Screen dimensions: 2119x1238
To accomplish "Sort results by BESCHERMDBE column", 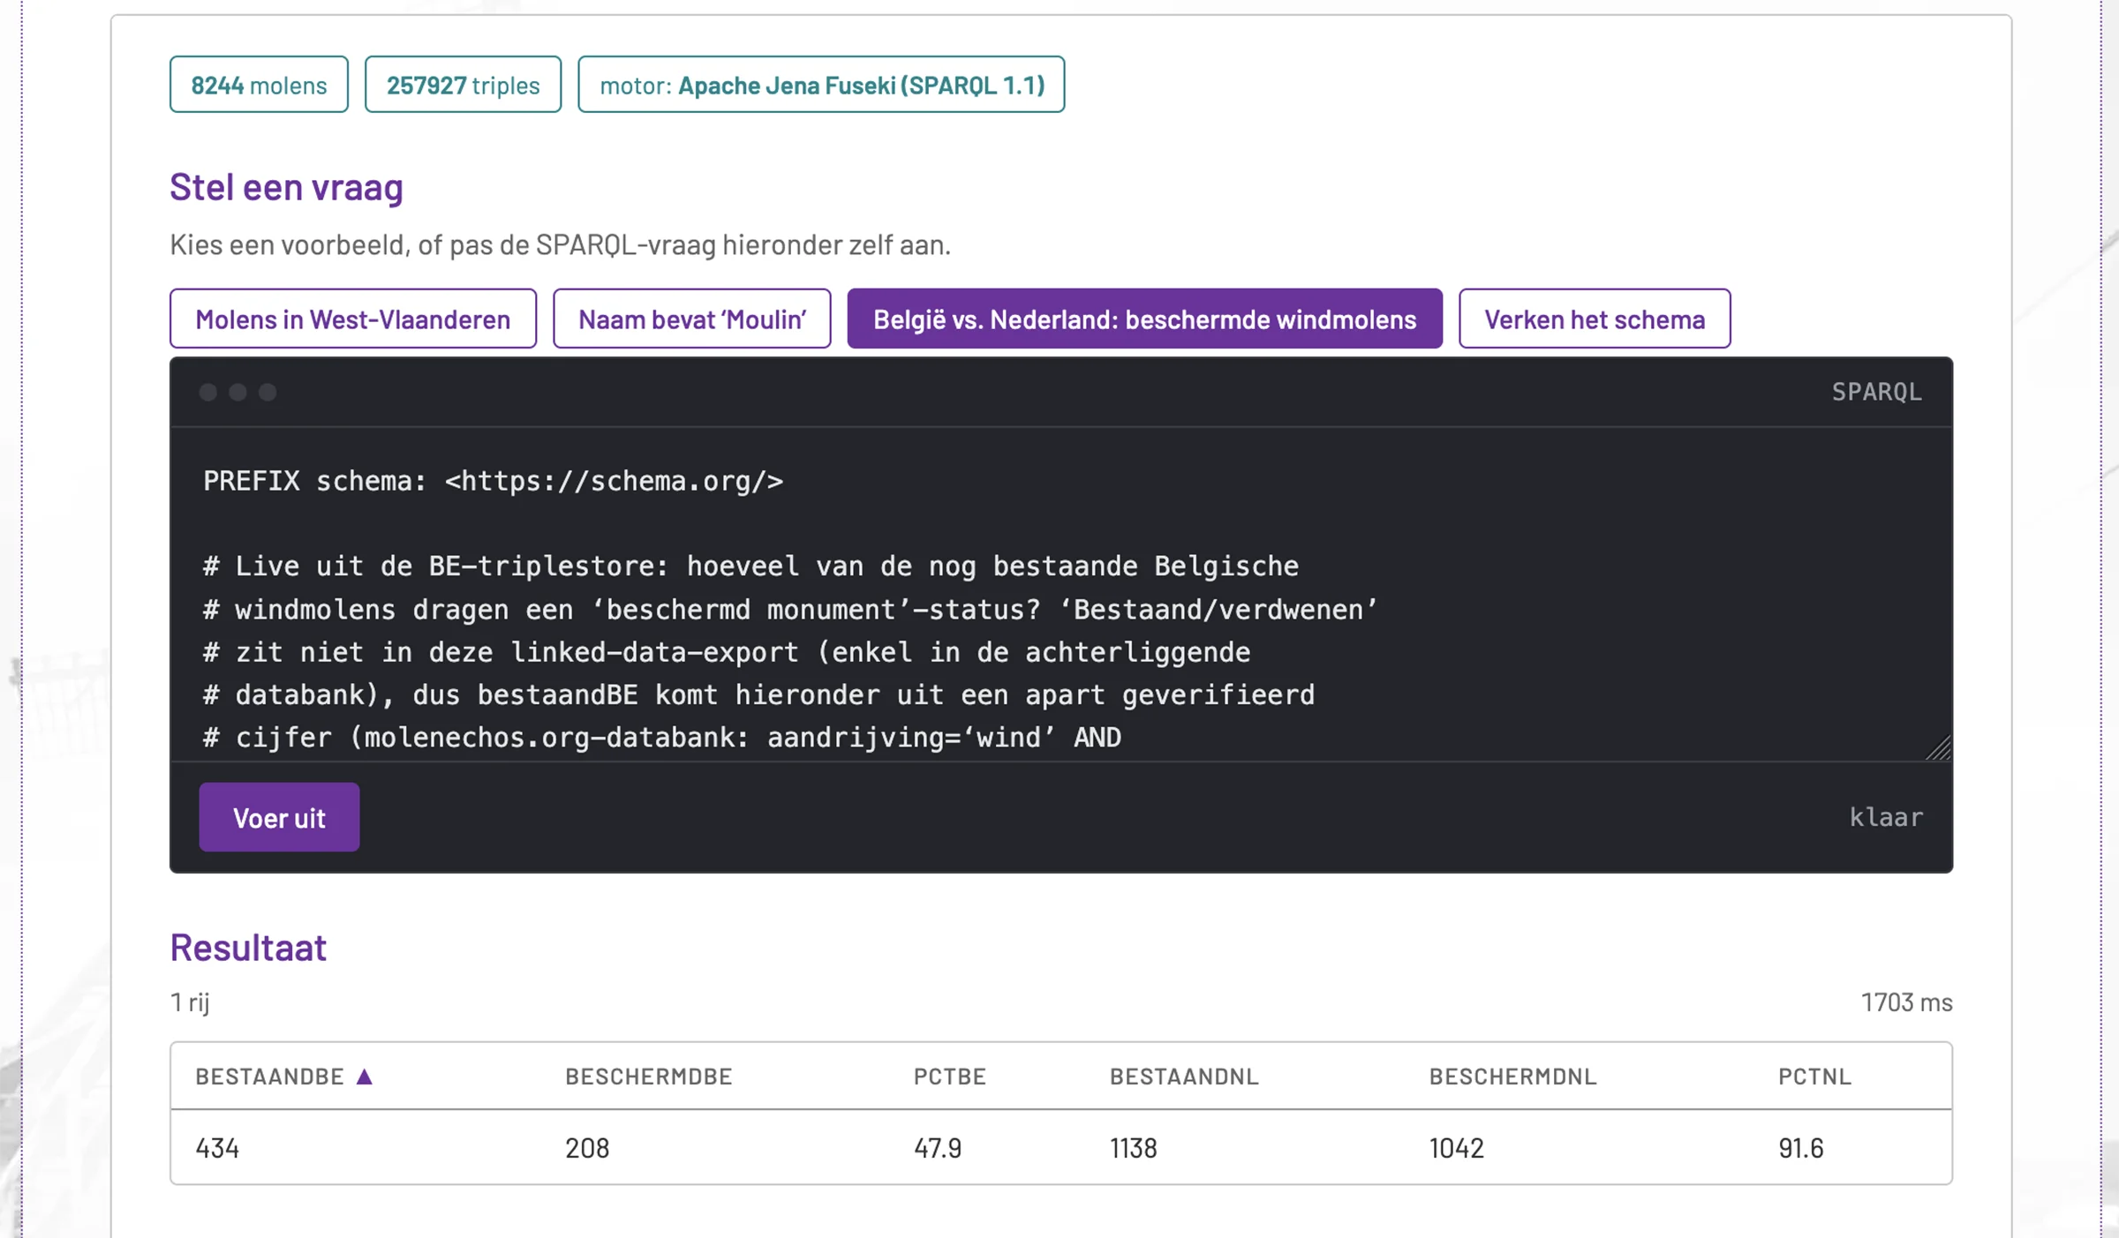I will tap(649, 1077).
